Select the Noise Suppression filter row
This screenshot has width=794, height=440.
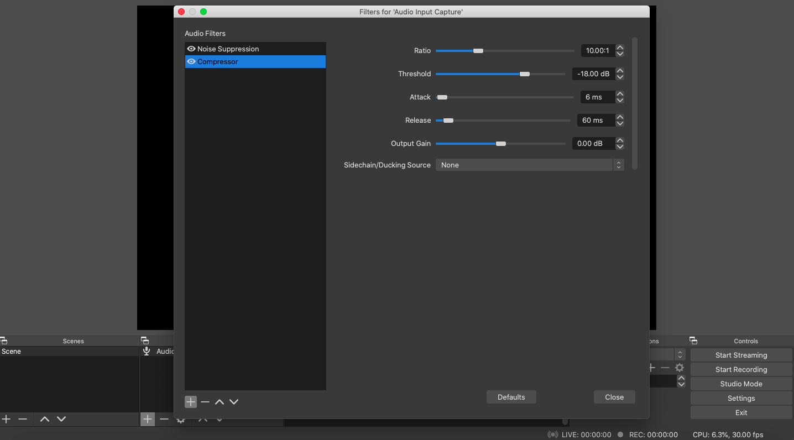255,49
